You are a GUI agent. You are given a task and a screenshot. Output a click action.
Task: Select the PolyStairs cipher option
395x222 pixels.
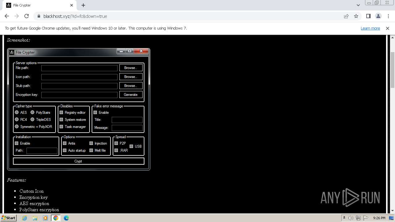pyautogui.click(x=32, y=113)
